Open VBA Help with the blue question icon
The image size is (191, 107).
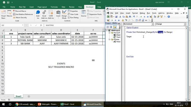point(169,17)
